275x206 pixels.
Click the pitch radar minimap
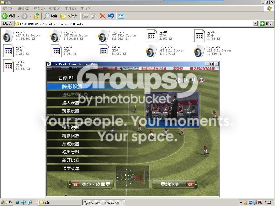(x=133, y=177)
